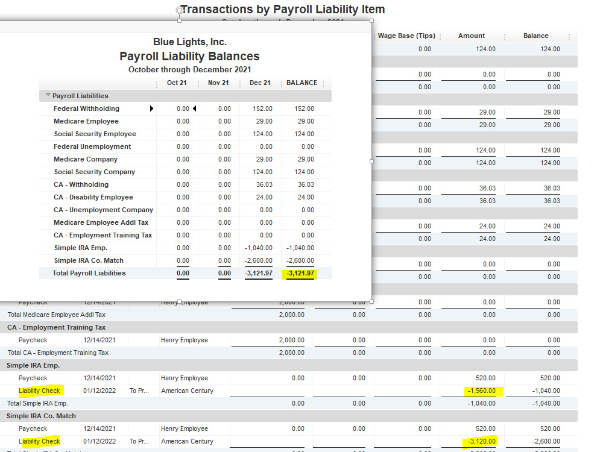The width and height of the screenshot is (603, 452).
Task: Click the highlighted -1,560.00 amount
Action: point(481,391)
